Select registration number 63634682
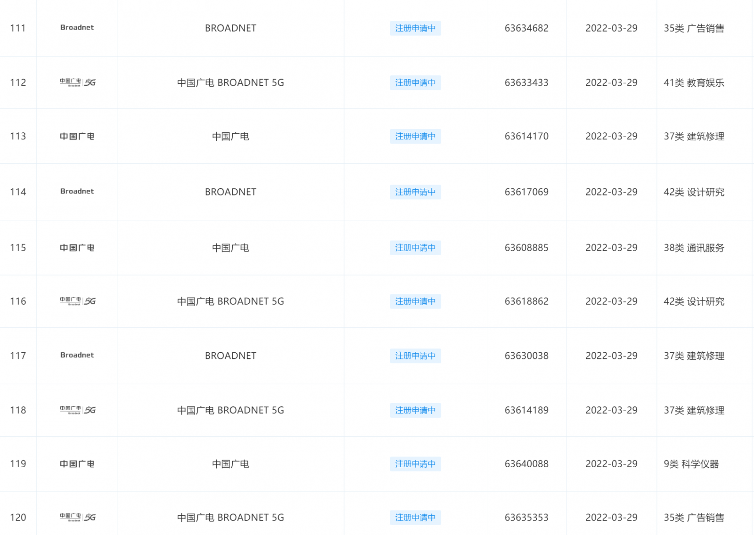 coord(526,28)
